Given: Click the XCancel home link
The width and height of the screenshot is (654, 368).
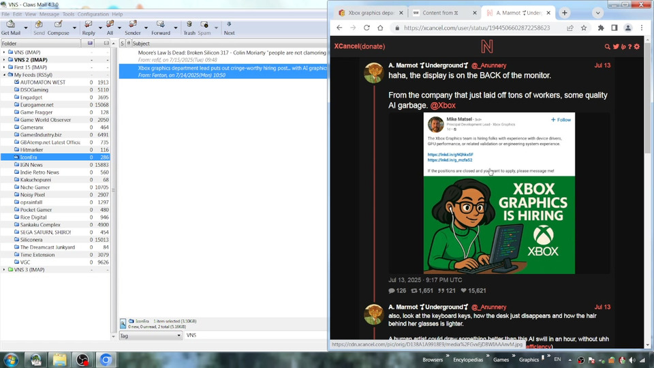Looking at the screenshot, I should tap(347, 46).
